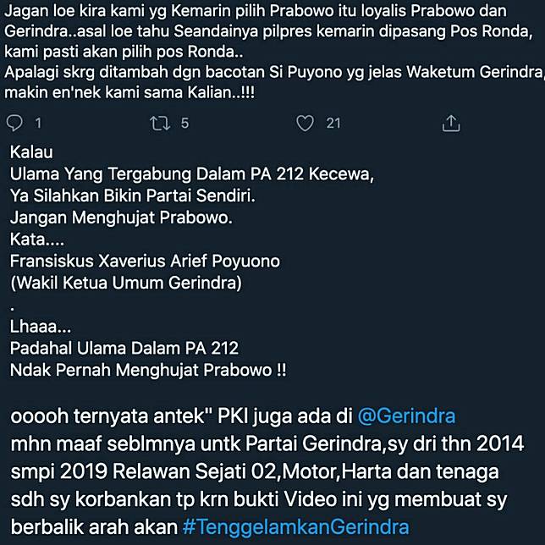
Task: Click the line 'Padahal Ulama Dalam PA 212'
Action: point(124,349)
